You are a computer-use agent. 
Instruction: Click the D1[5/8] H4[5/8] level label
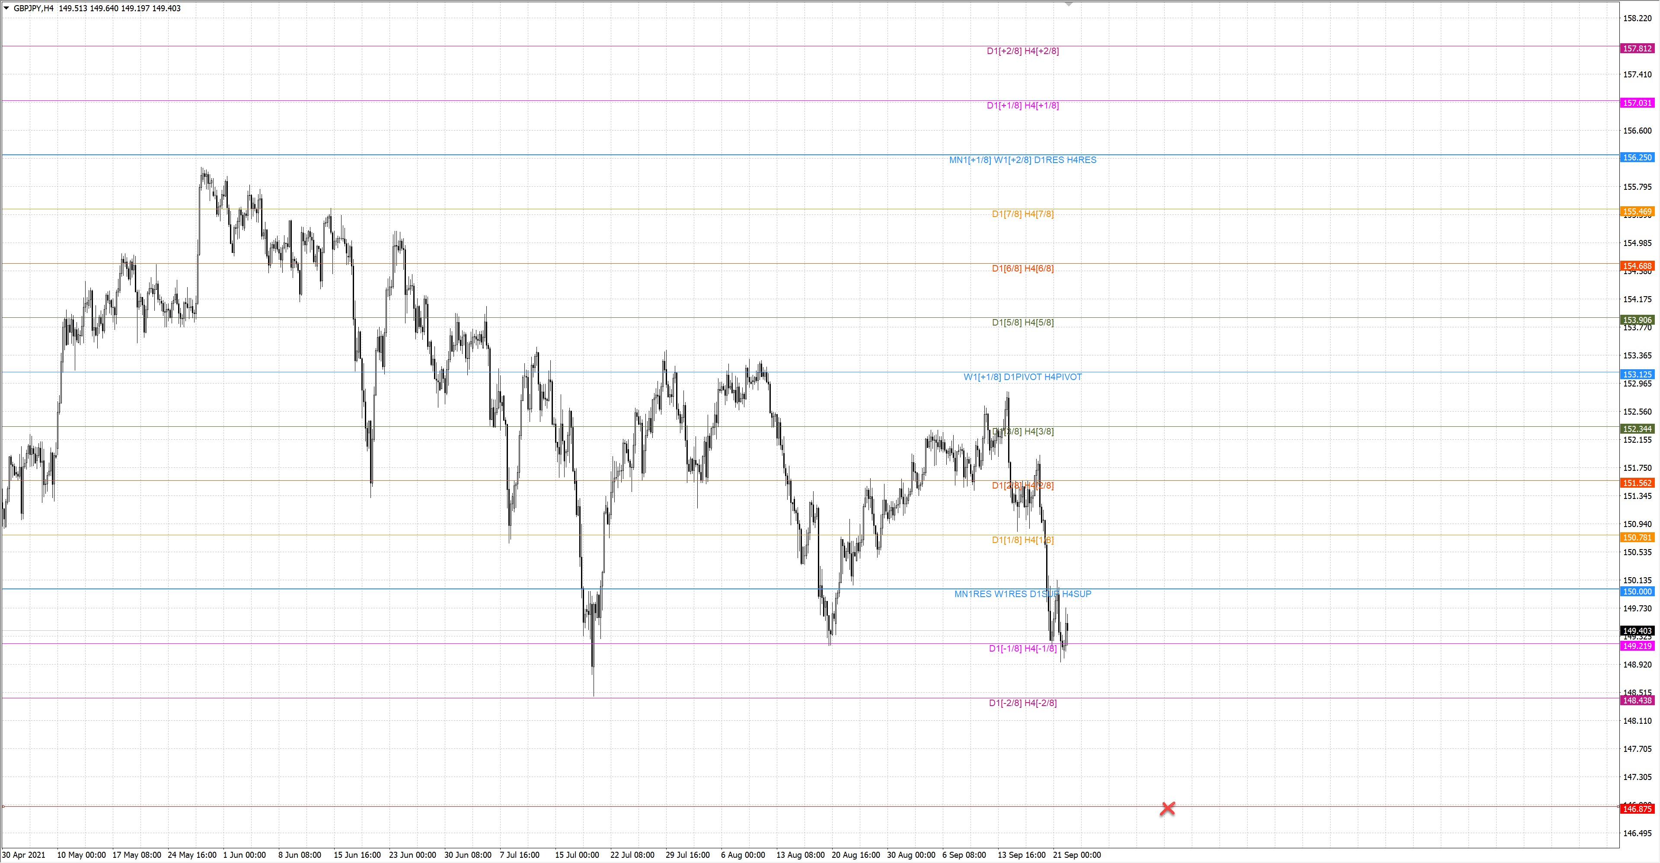pyautogui.click(x=1023, y=323)
